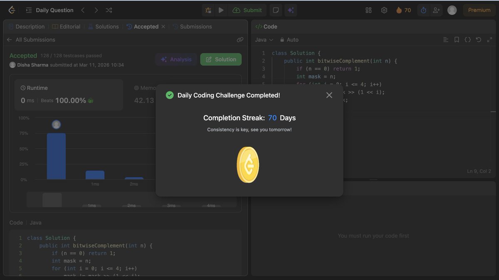Toggle fullscreen editor icon
This screenshot has height=280, width=499.
(x=489, y=40)
